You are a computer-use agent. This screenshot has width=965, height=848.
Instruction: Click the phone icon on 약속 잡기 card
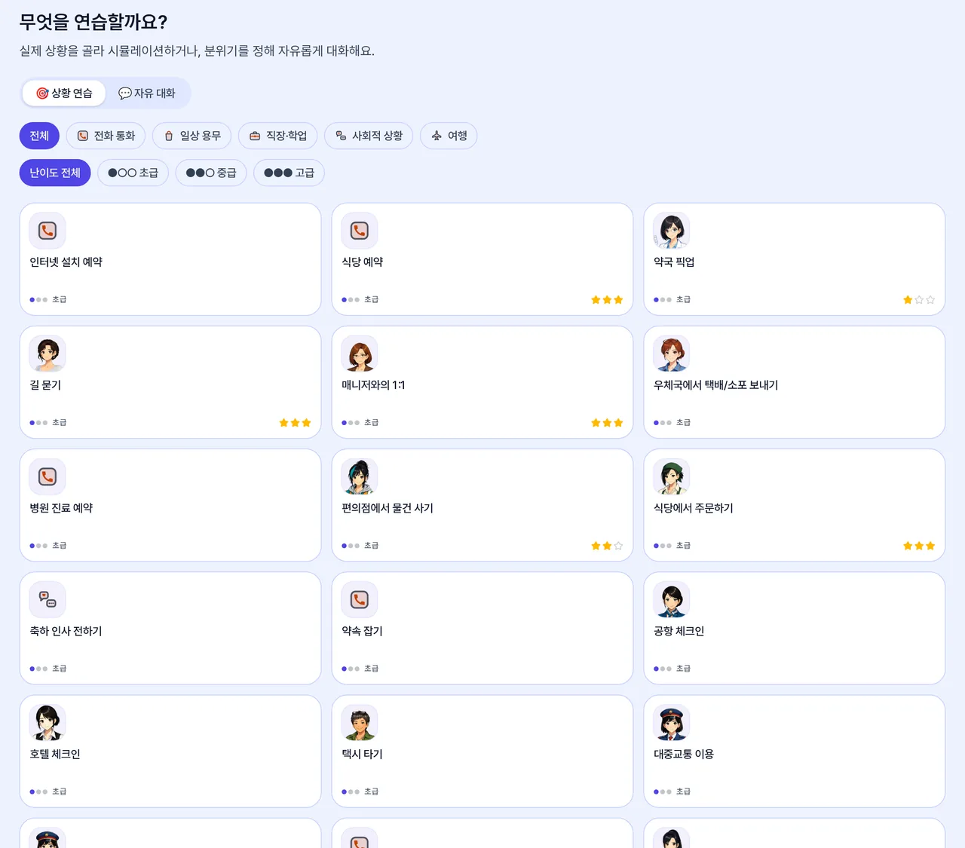tap(360, 599)
